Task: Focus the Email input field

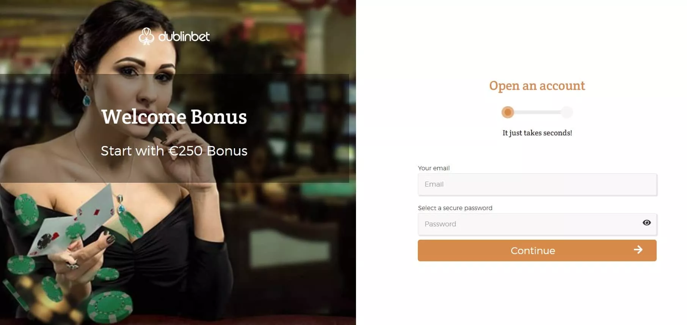Action: 537,184
